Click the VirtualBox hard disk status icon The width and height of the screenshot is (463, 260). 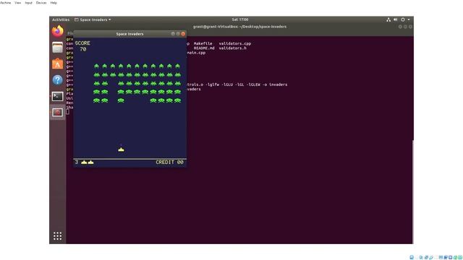pos(412,257)
